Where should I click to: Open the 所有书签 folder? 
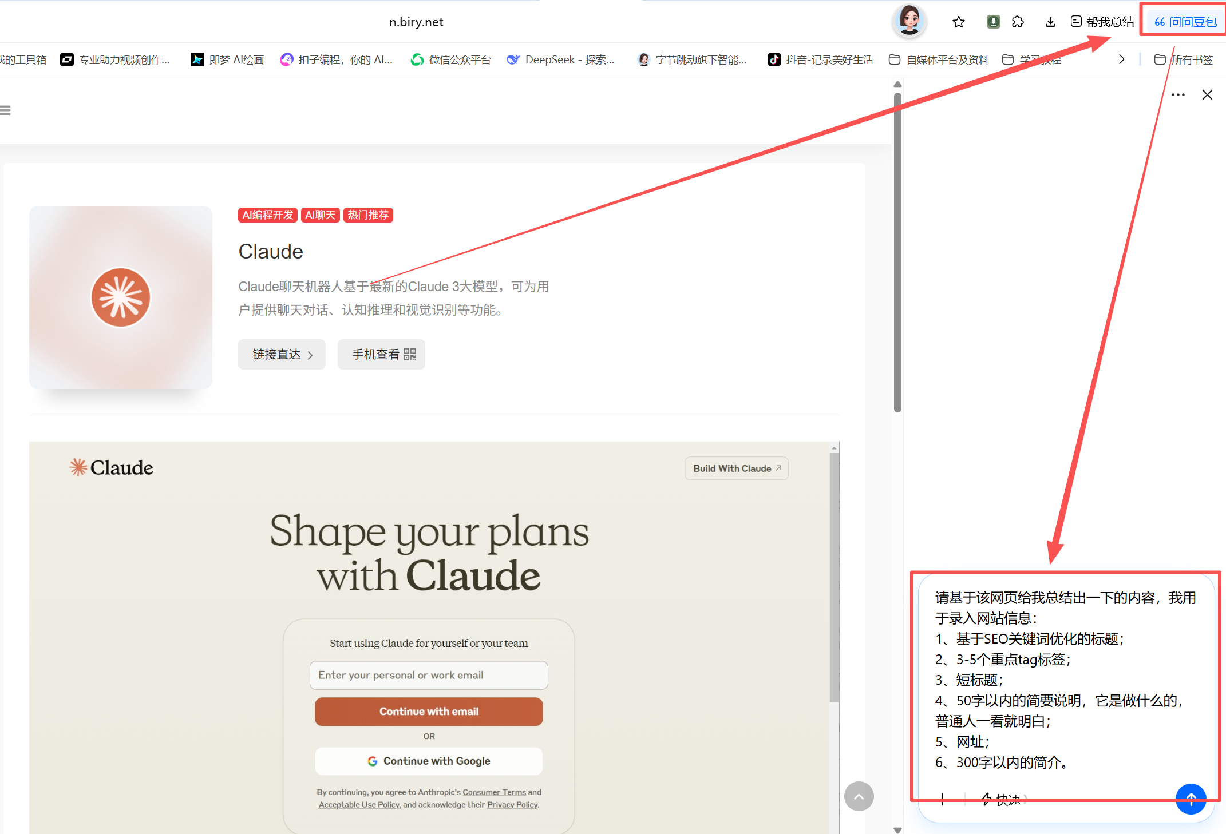(1184, 59)
